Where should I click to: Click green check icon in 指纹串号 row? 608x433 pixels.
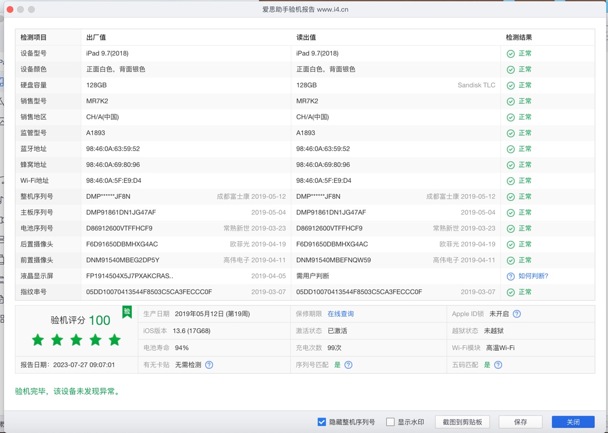point(510,293)
